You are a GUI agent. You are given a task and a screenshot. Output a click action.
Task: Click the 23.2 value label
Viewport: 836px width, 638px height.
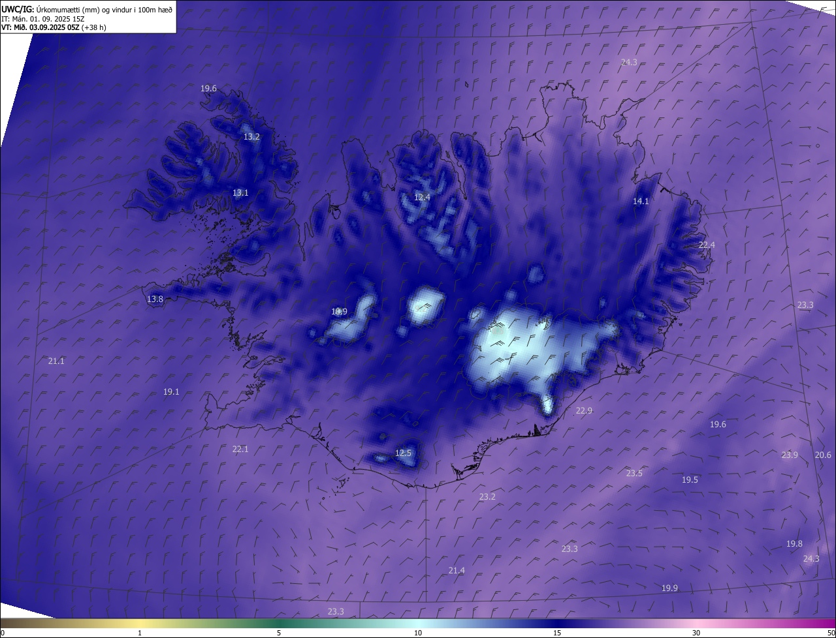487,497
